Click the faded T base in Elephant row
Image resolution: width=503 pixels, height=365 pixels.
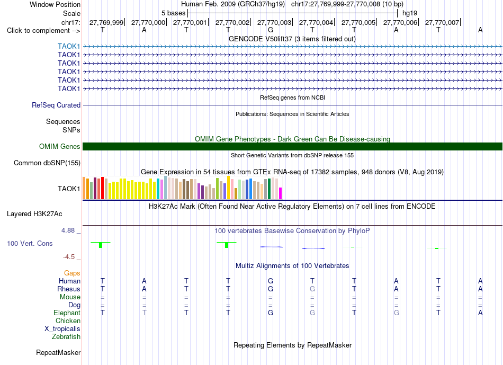point(145,313)
